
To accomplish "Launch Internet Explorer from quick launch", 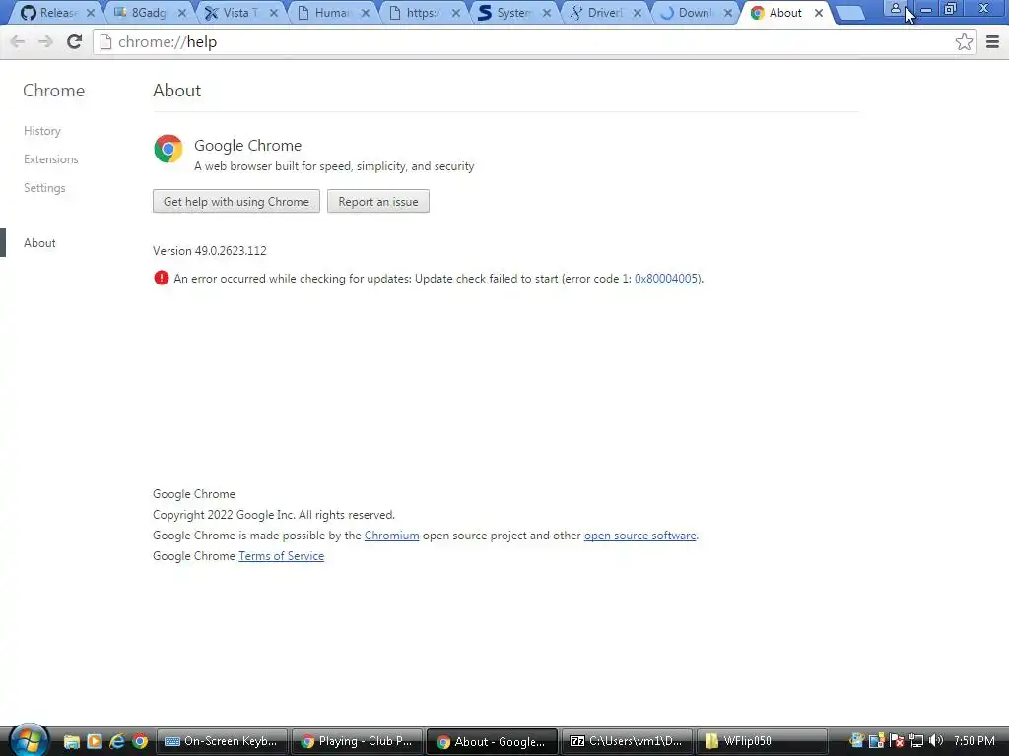I will 116,742.
